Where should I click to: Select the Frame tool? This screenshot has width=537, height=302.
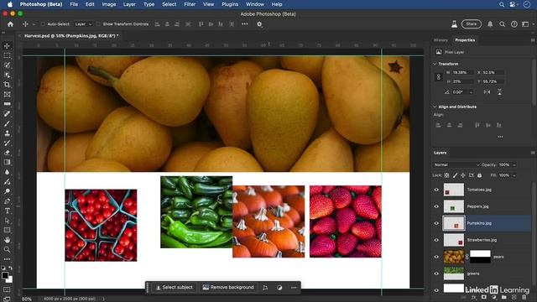click(x=7, y=94)
